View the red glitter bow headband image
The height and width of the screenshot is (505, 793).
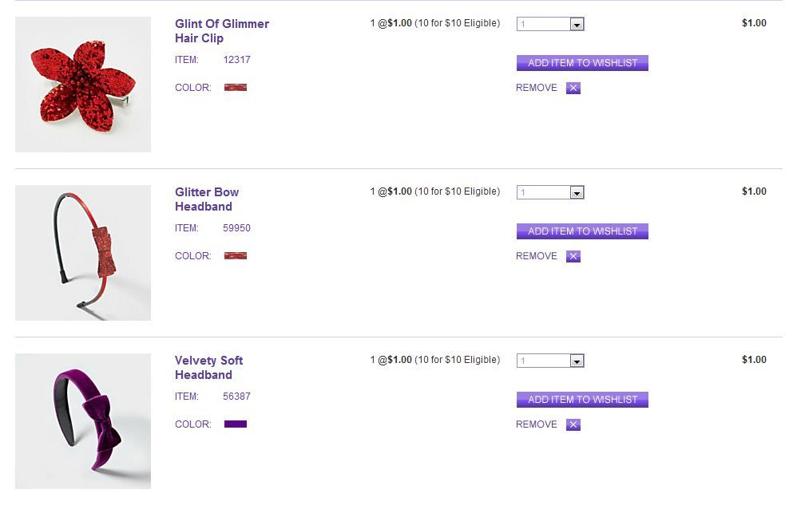pos(83,253)
